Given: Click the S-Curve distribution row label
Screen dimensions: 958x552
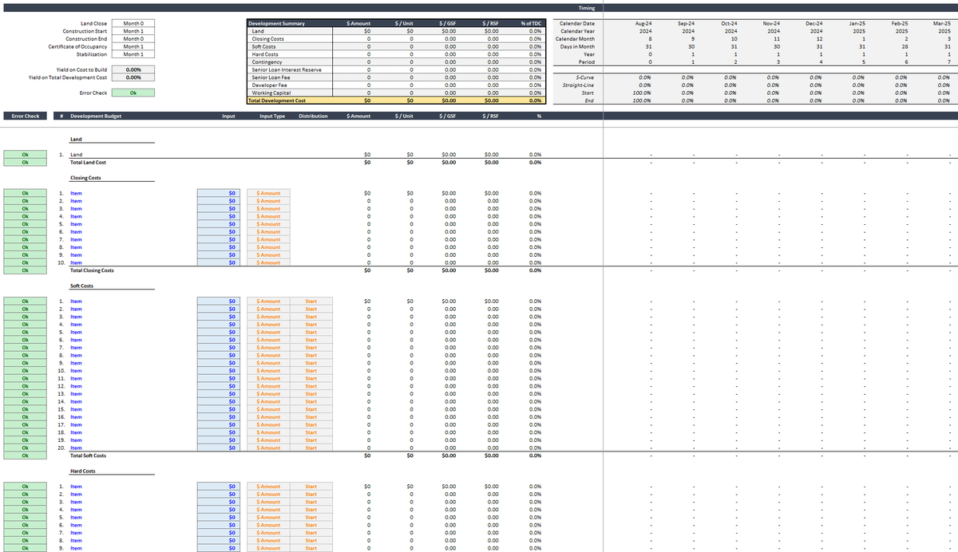Looking at the screenshot, I should coord(585,77).
